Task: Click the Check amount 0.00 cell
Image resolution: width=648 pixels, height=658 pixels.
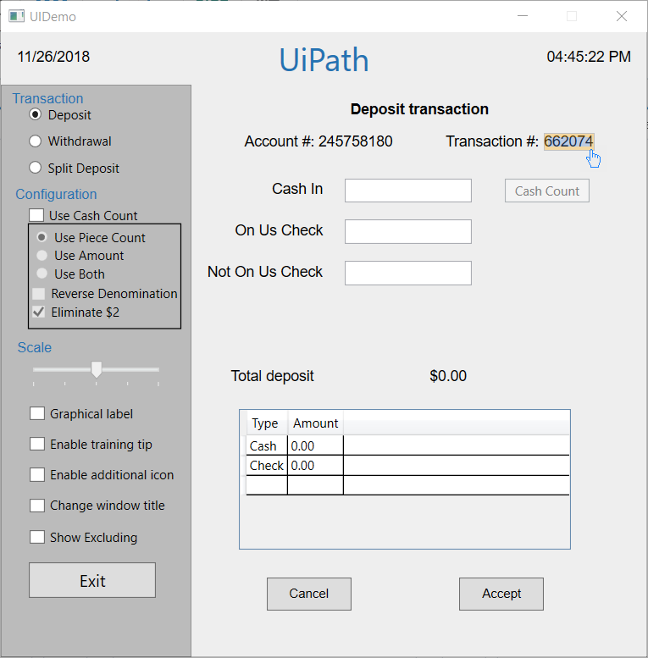Action: [x=315, y=466]
